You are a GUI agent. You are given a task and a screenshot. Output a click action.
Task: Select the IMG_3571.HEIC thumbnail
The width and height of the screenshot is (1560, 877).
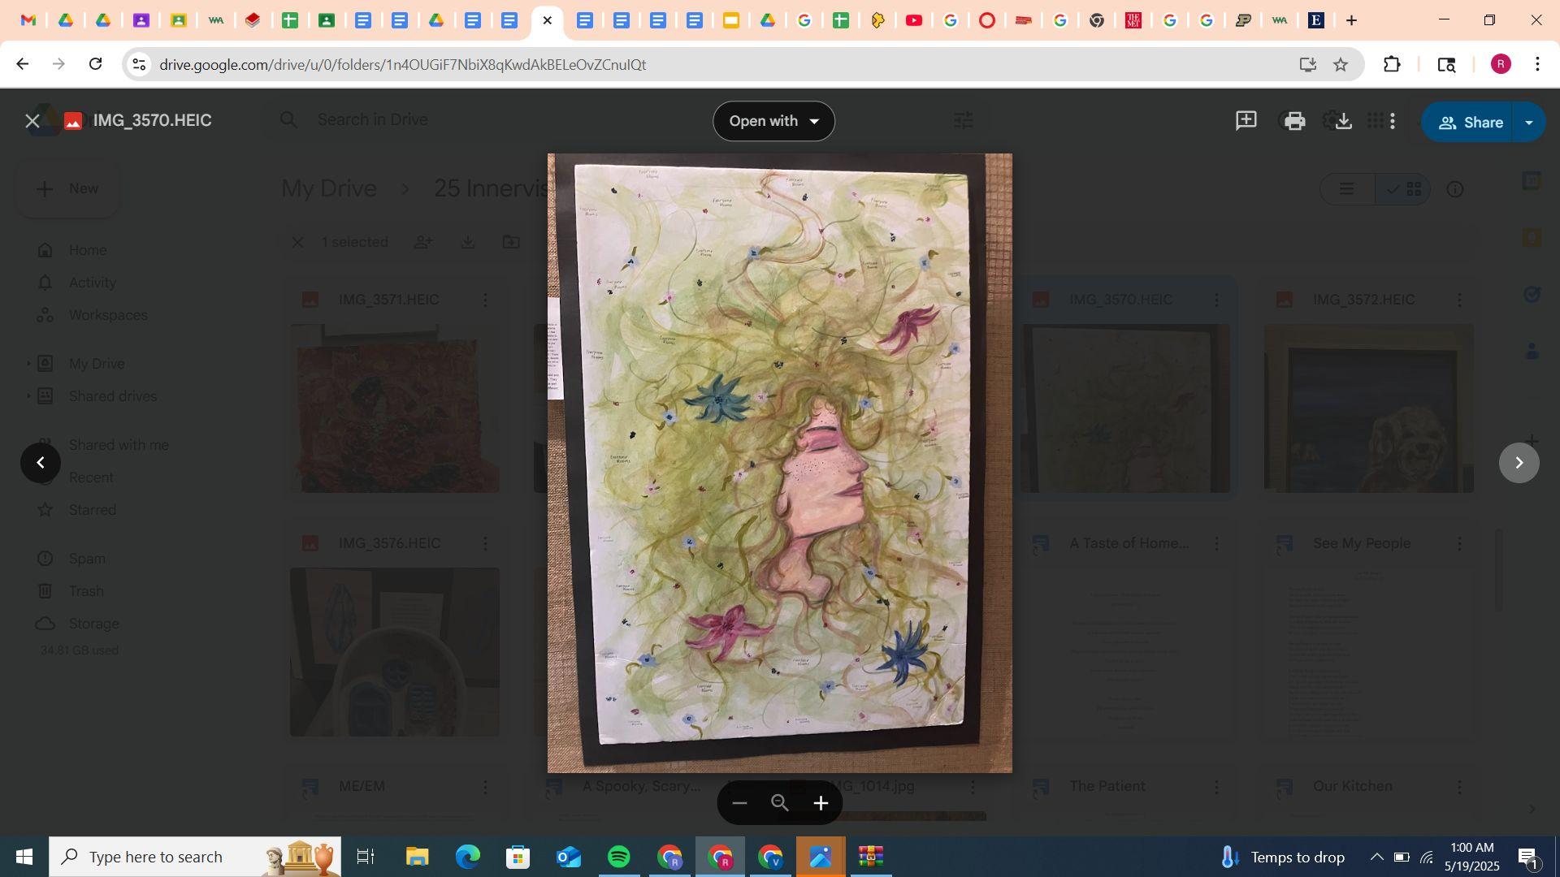[x=395, y=408]
